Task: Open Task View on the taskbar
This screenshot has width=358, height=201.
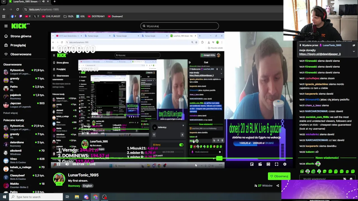Action: pos(67,197)
